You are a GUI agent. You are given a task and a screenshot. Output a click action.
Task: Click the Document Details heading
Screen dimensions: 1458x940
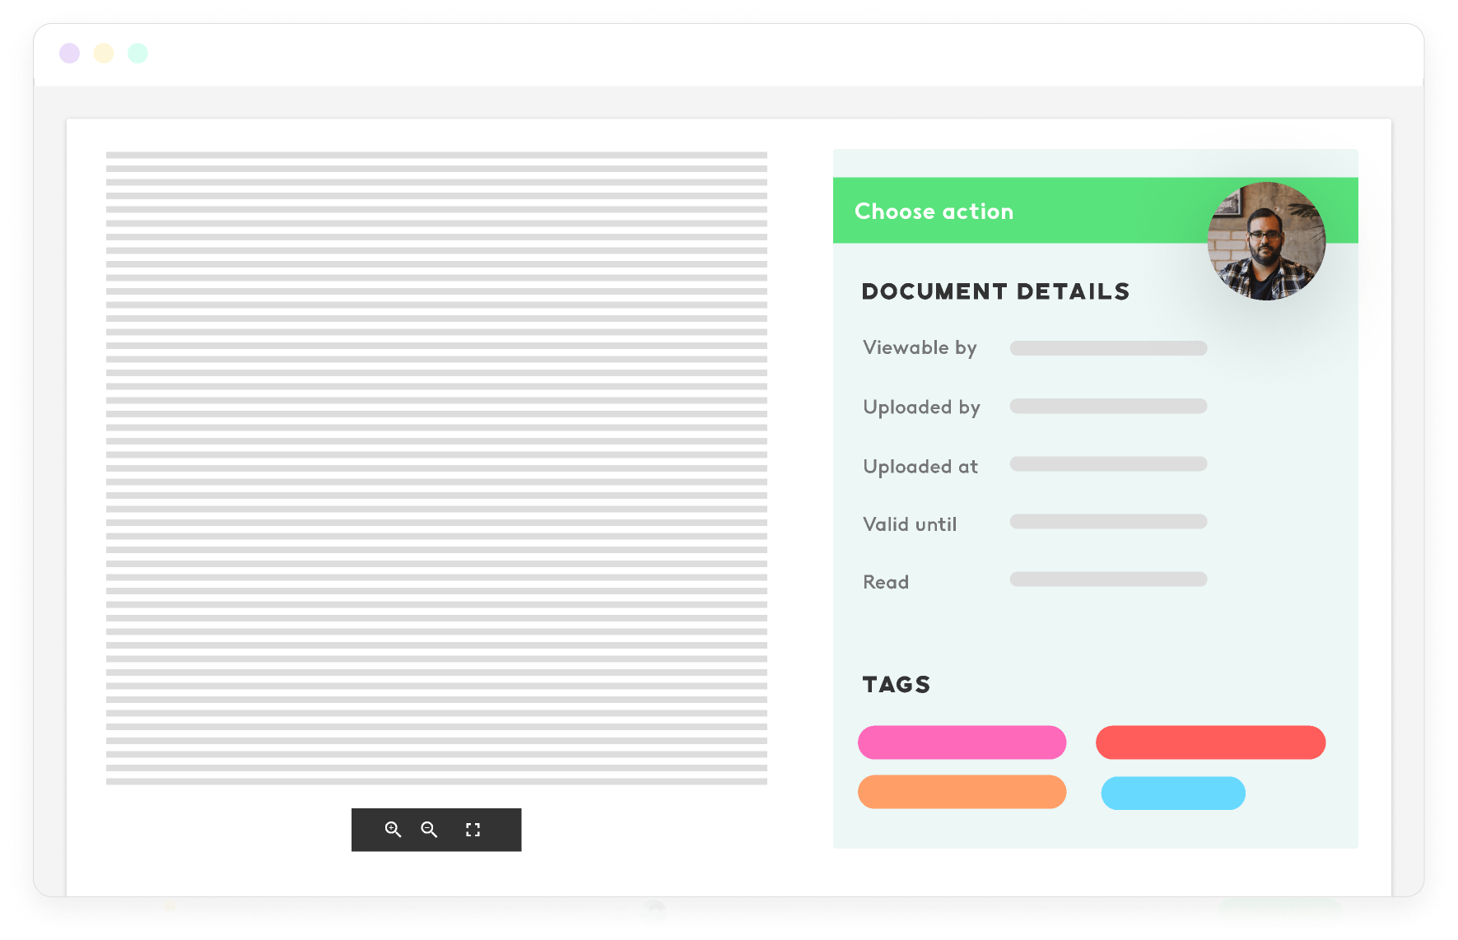995,291
